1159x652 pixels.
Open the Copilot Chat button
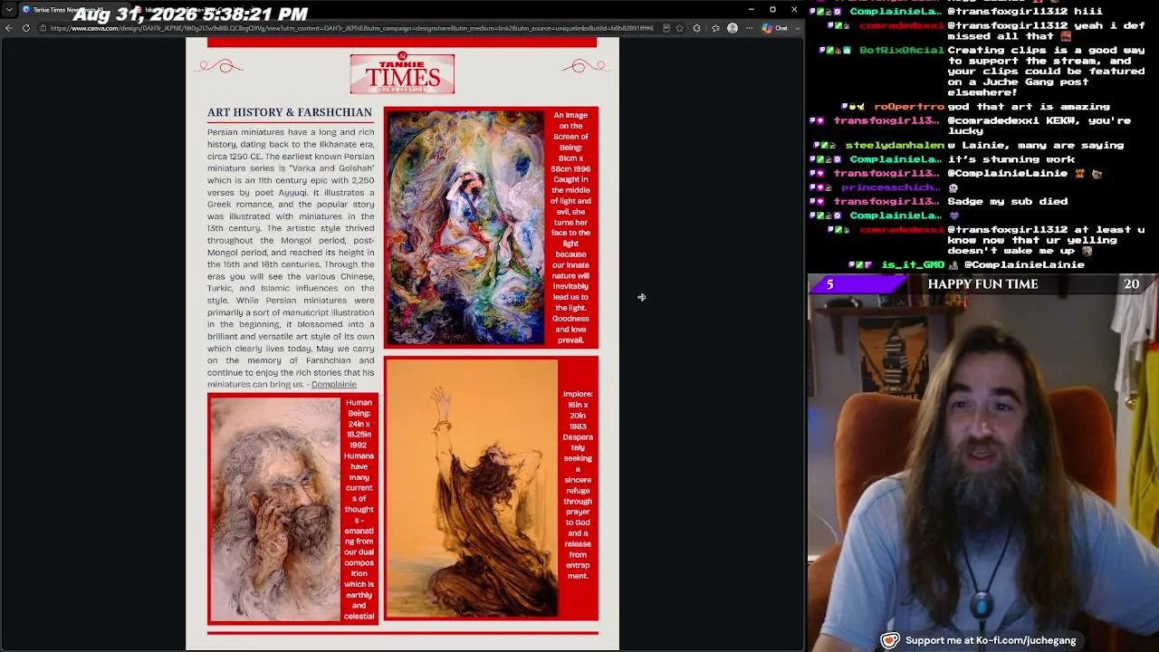pos(775,28)
